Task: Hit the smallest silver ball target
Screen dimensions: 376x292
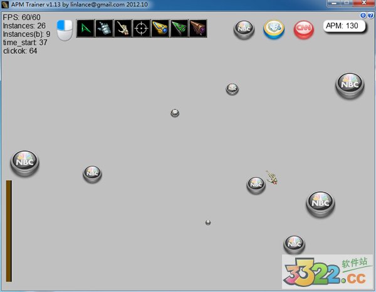Action: click(208, 223)
